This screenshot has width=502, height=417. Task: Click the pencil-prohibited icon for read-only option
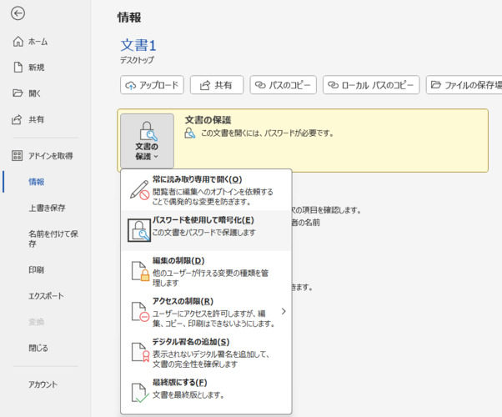(x=139, y=190)
